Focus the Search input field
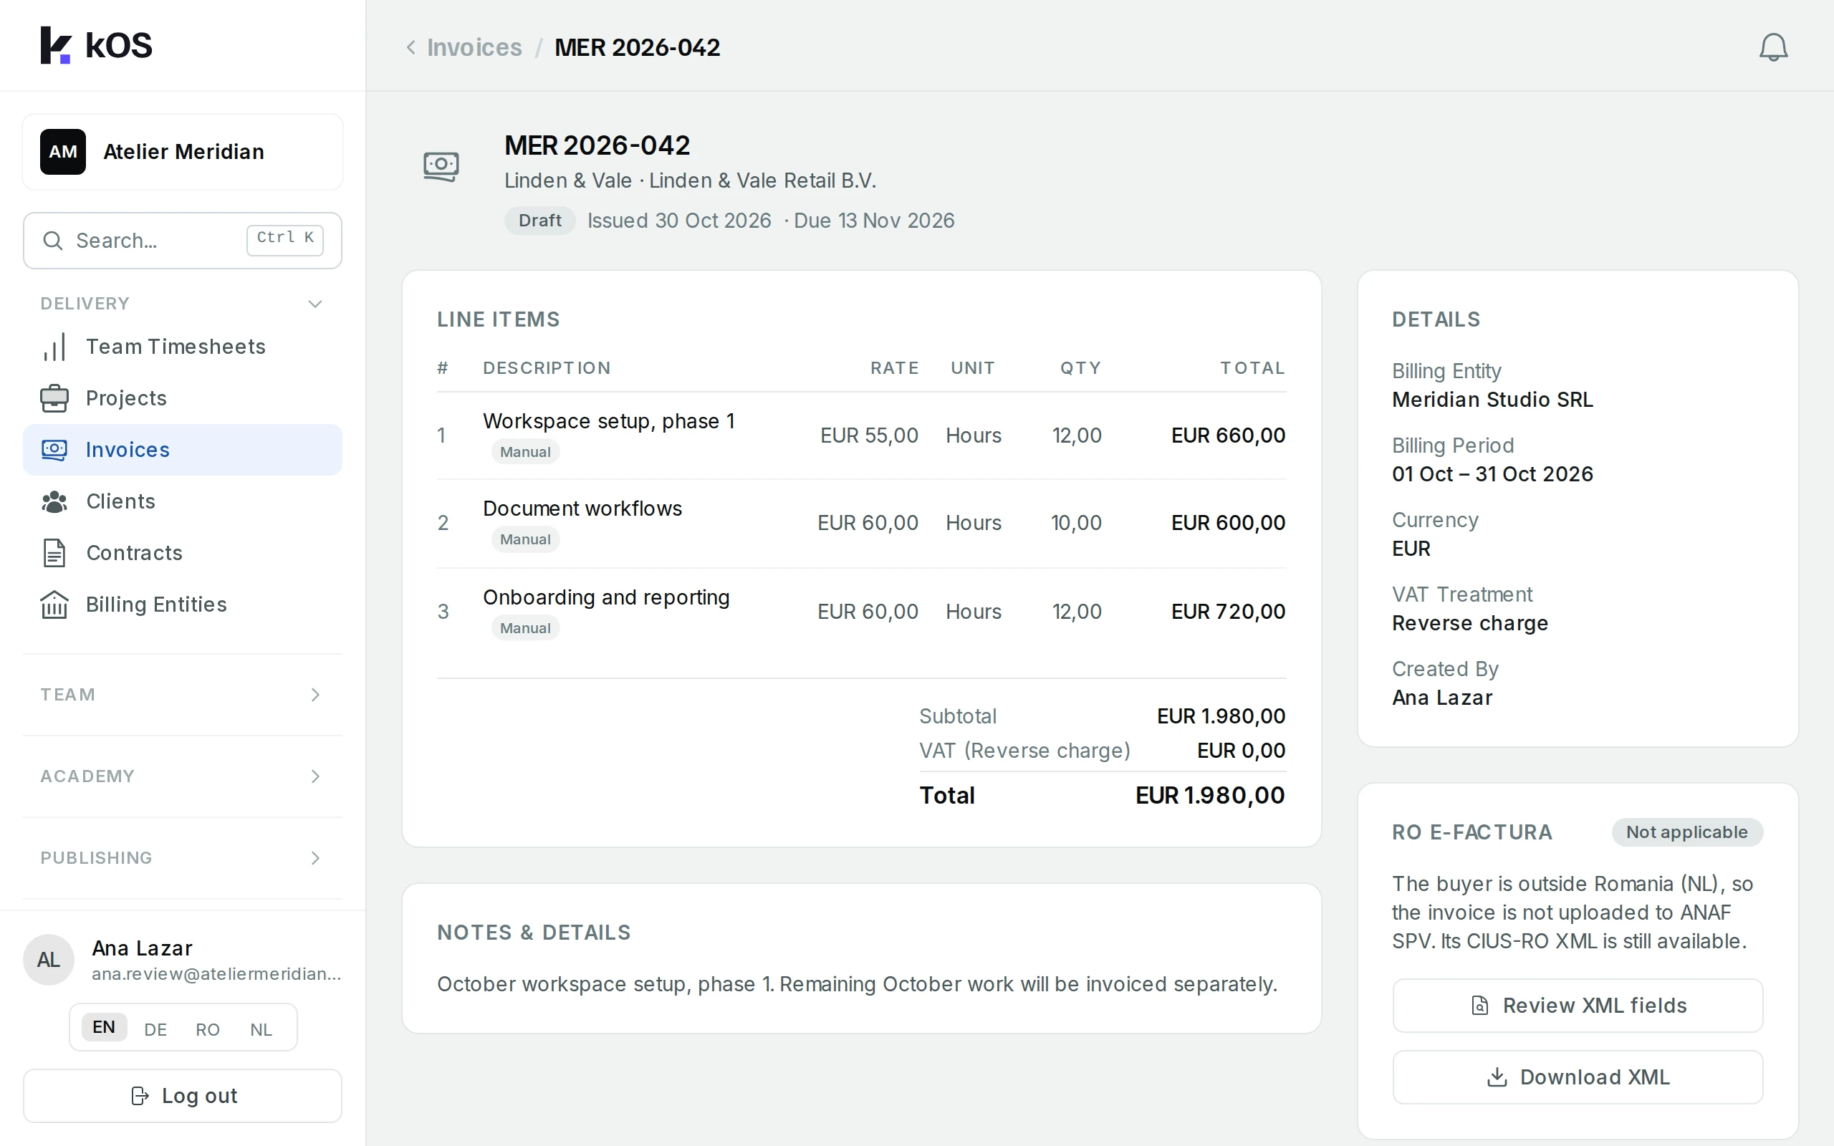 [x=183, y=241]
